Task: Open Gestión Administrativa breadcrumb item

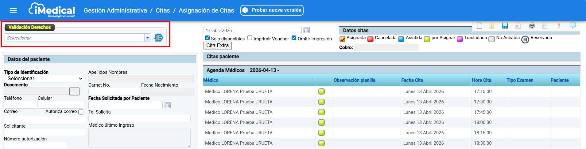Action: 115,10
